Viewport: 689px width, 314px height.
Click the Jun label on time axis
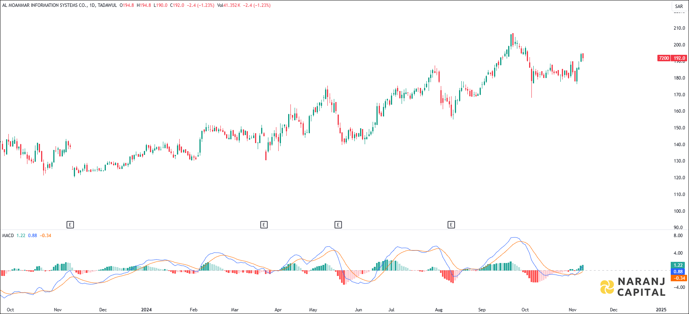pyautogui.click(x=359, y=310)
